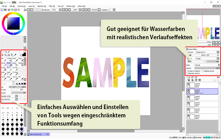Click inside the color wheel square

13,23
